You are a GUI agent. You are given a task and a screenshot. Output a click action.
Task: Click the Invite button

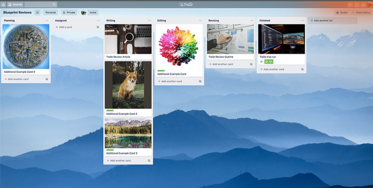click(93, 12)
